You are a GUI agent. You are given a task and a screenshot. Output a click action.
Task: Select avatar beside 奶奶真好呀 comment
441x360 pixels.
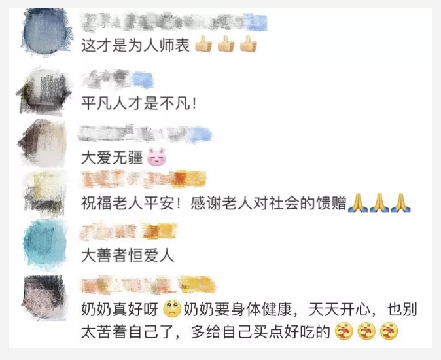44,297
